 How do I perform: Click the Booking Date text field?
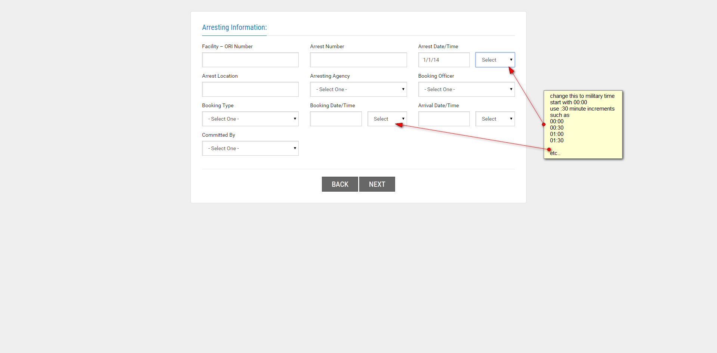[336, 119]
